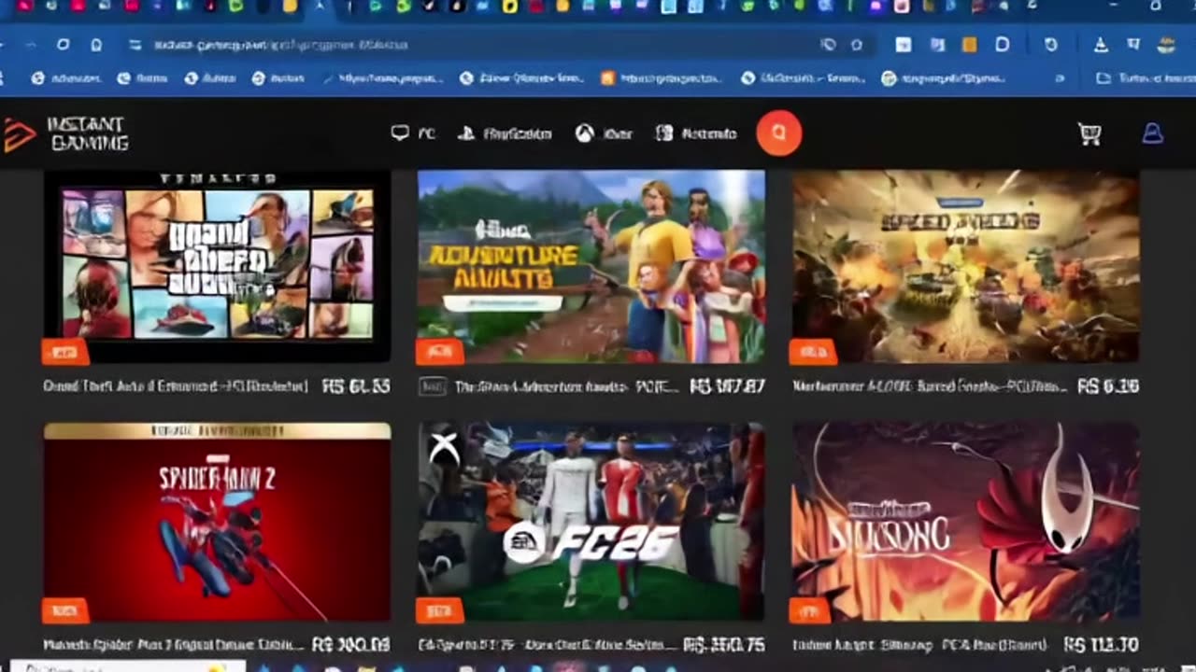Open the Warhammer Speed Freeks cover
This screenshot has width=1196, height=672.
tap(965, 266)
